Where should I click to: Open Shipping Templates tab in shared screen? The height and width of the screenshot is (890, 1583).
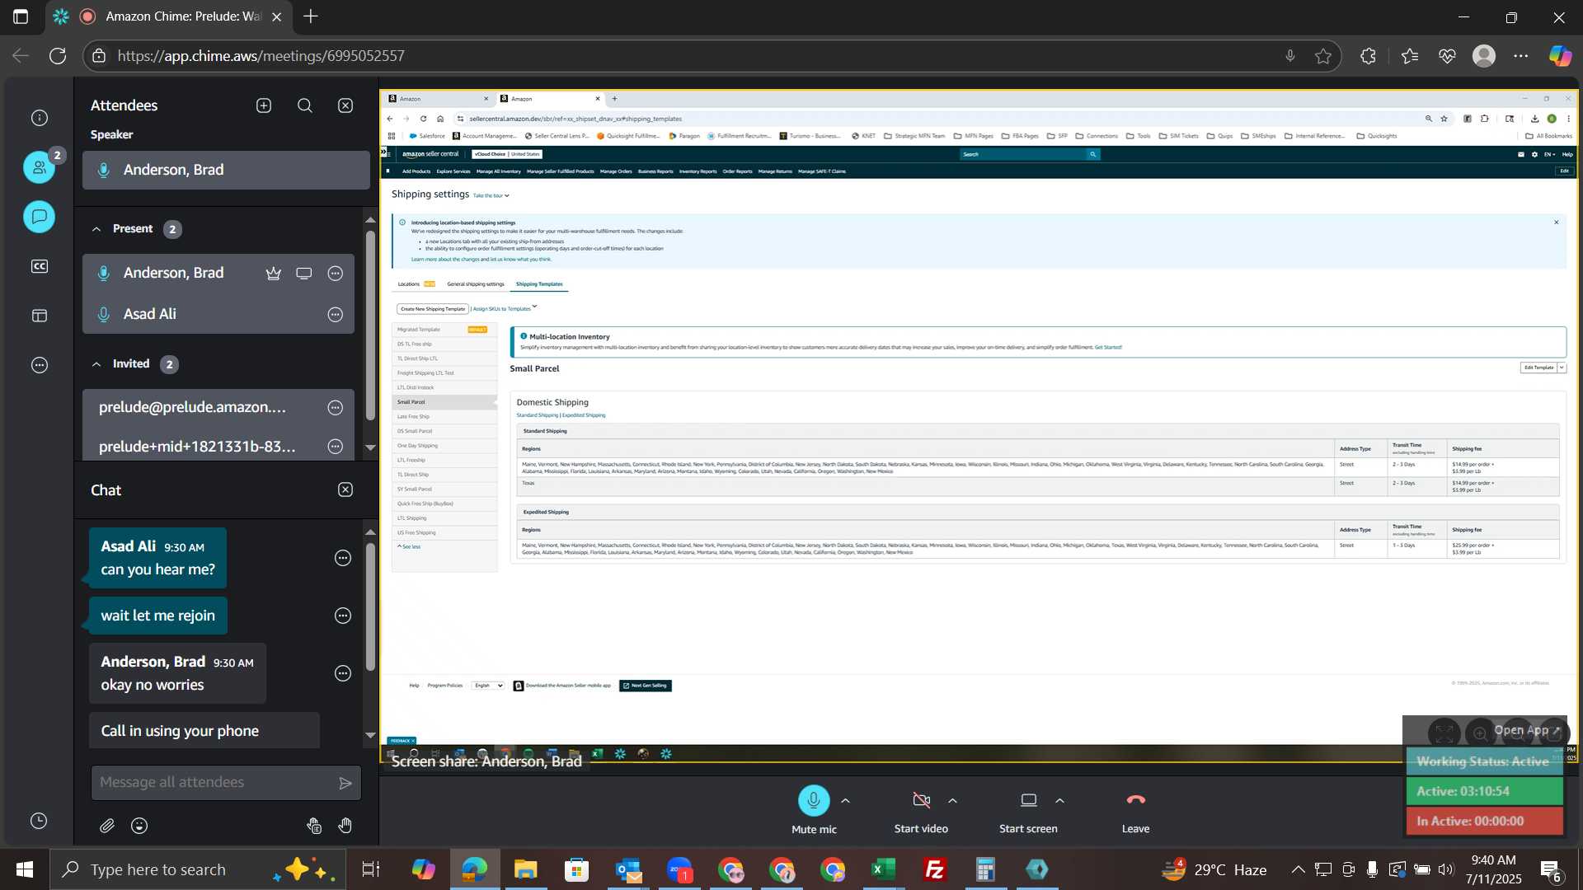[539, 284]
